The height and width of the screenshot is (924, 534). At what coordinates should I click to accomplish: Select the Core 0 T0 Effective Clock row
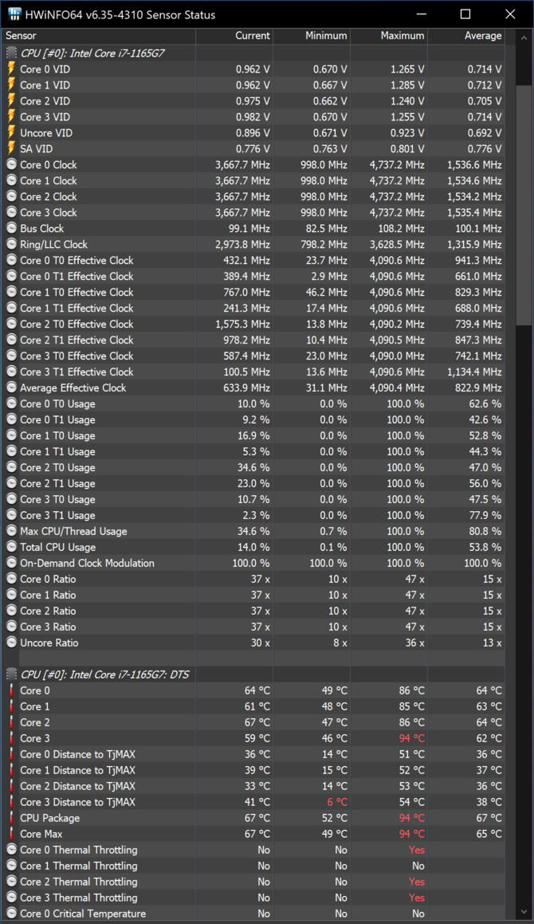tap(253, 260)
